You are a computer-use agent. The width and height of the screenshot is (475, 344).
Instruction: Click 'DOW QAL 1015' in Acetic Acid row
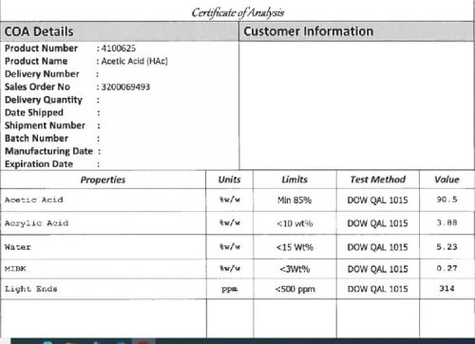[377, 201]
